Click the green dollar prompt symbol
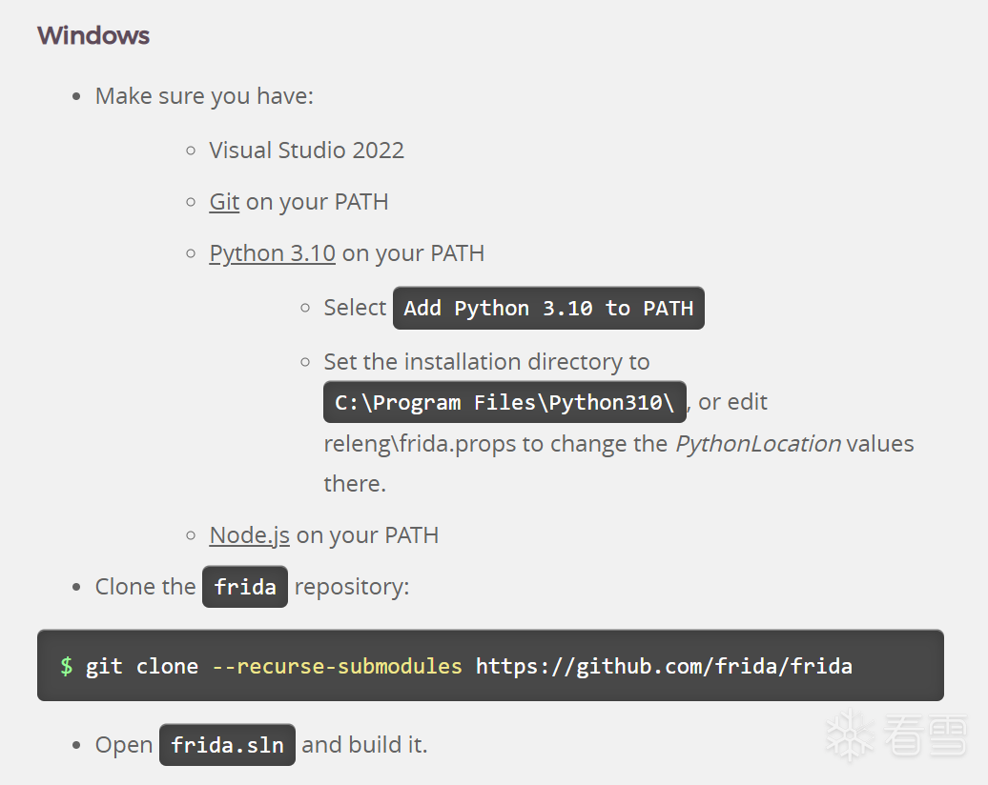 click(67, 666)
